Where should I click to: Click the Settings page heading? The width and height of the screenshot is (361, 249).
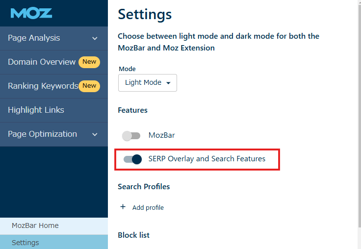point(145,15)
